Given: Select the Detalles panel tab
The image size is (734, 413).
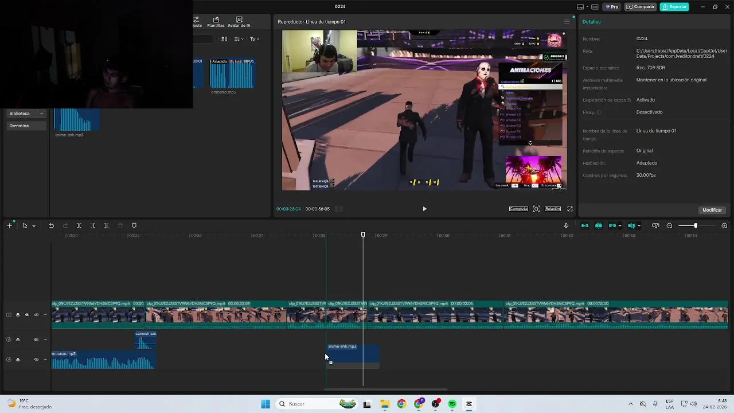Looking at the screenshot, I should point(592,22).
